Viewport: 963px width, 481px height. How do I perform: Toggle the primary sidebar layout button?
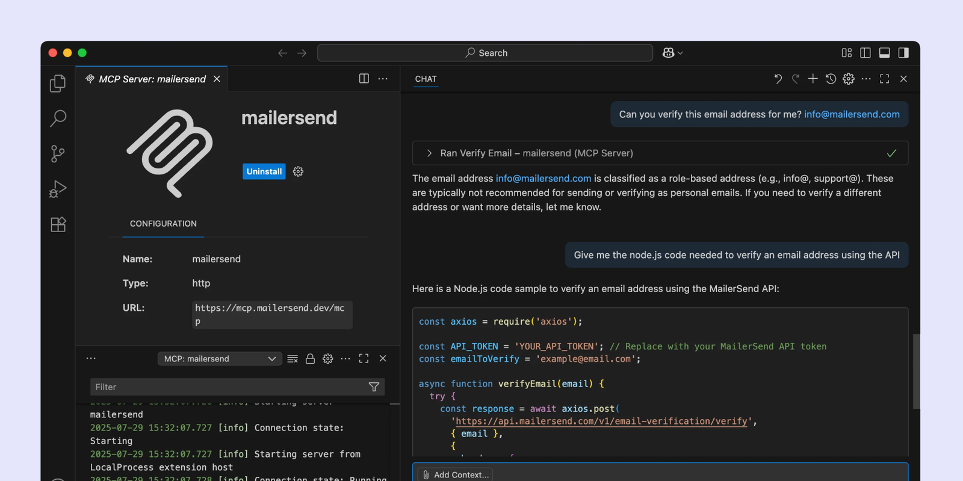pos(865,53)
